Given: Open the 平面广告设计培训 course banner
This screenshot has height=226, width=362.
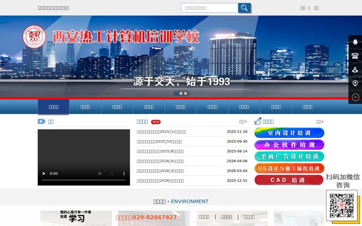Looking at the screenshot, I should pyautogui.click(x=289, y=156).
